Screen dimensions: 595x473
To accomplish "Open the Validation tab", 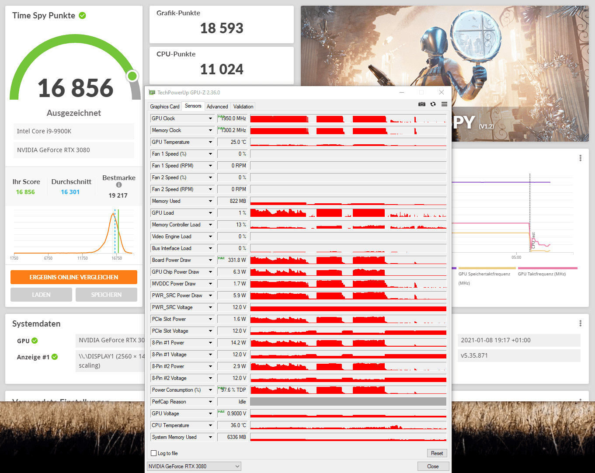I will pos(243,107).
